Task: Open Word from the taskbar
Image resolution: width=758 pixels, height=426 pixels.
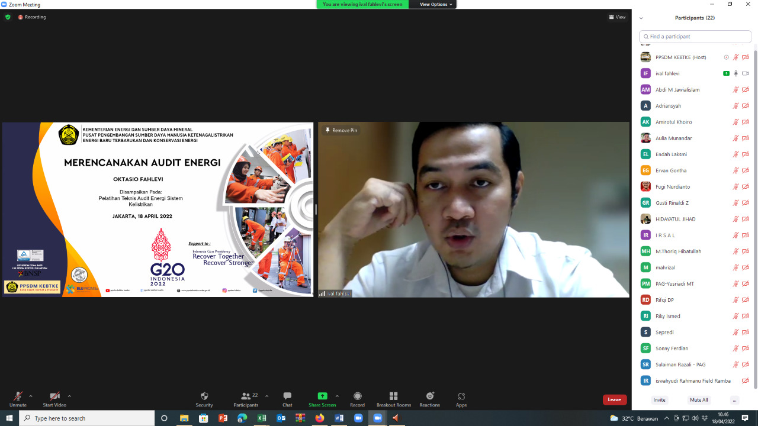Action: tap(339, 418)
